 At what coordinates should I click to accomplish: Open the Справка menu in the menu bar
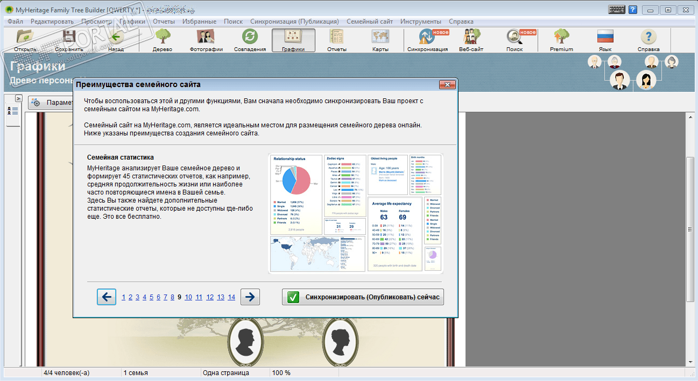point(461,21)
